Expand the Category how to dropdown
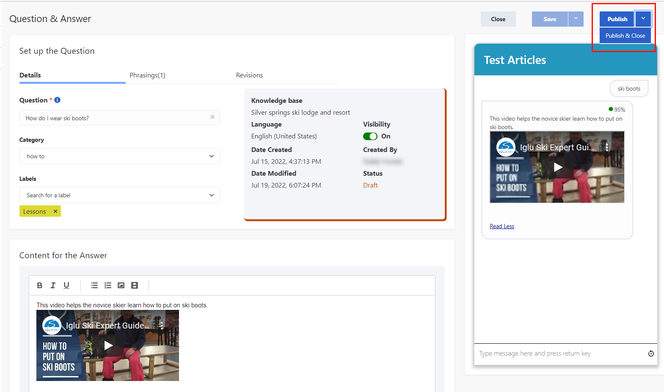The width and height of the screenshot is (664, 392). [120, 156]
